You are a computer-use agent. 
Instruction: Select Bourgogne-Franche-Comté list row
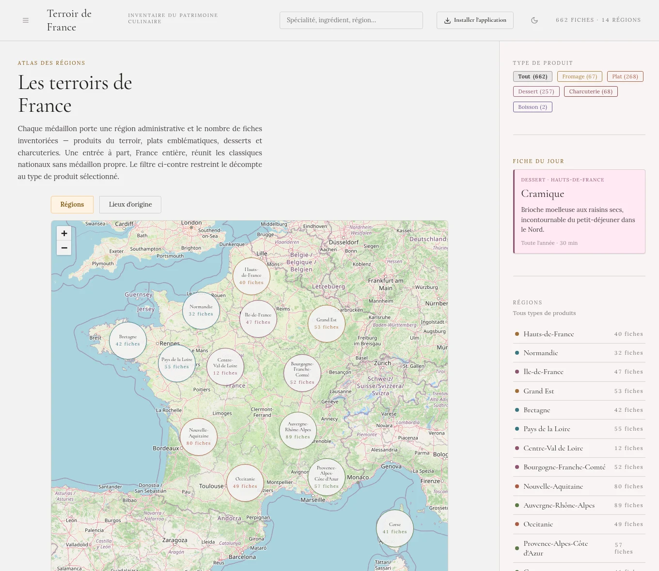point(579,467)
